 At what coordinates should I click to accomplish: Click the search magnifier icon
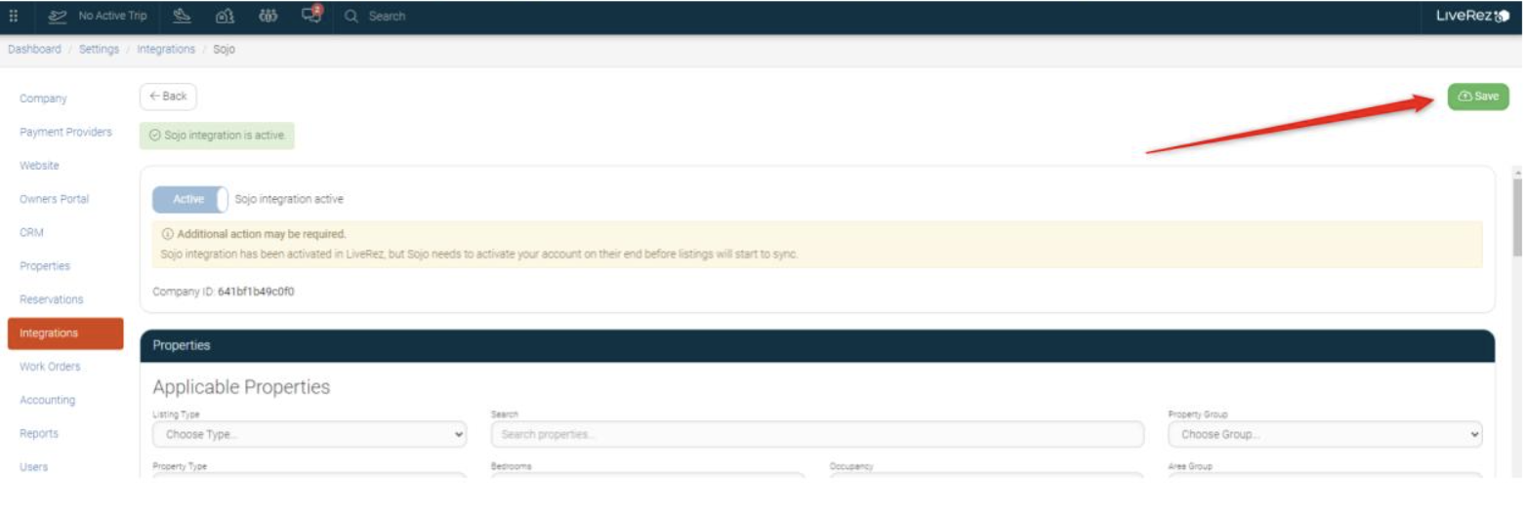(351, 16)
